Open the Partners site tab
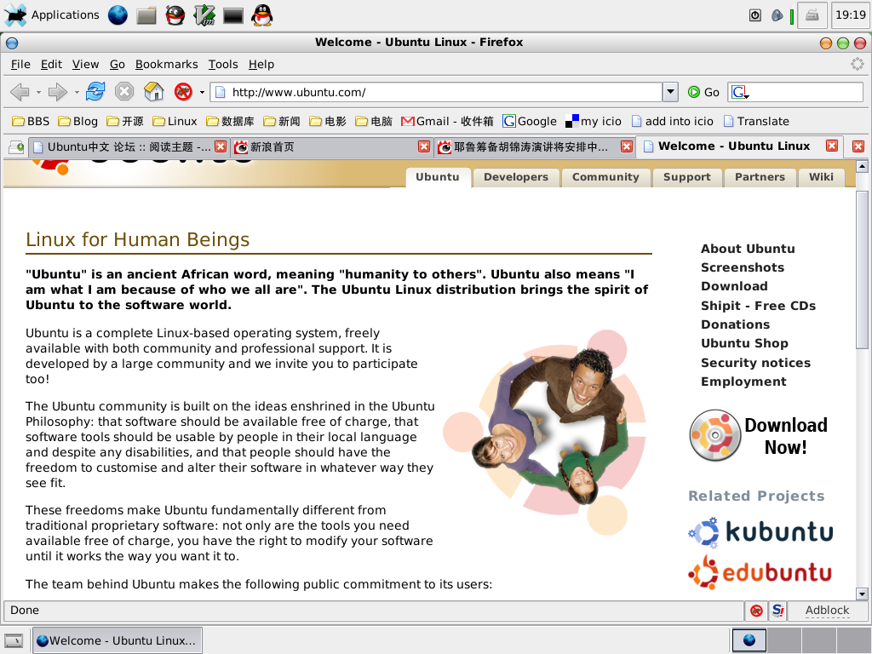 pos(760,177)
